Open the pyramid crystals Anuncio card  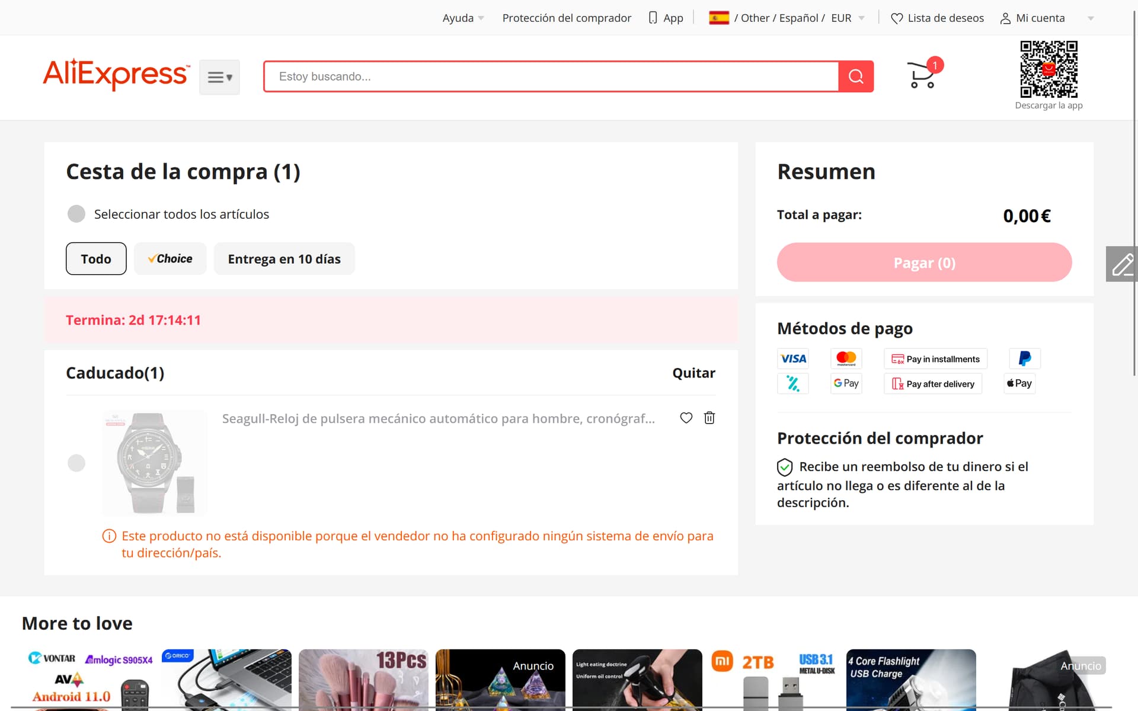click(x=500, y=680)
